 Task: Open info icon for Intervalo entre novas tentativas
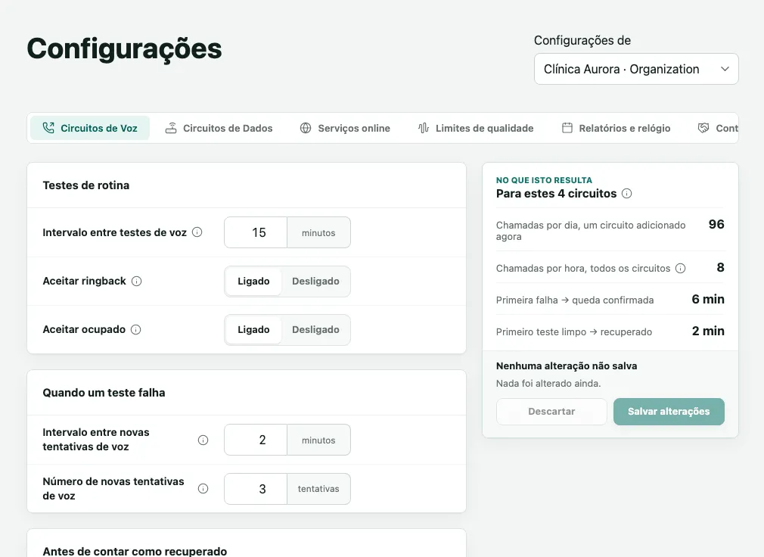point(203,440)
